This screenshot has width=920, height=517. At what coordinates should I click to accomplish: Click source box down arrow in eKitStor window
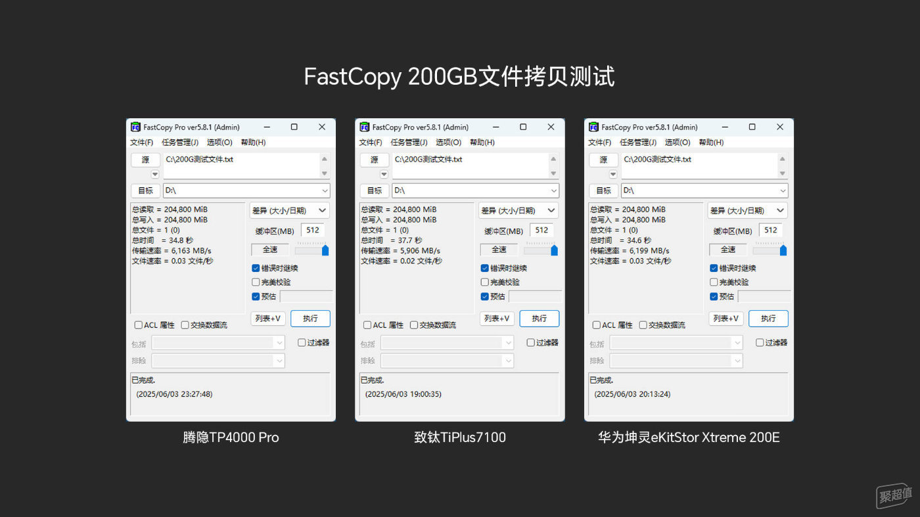(x=782, y=173)
